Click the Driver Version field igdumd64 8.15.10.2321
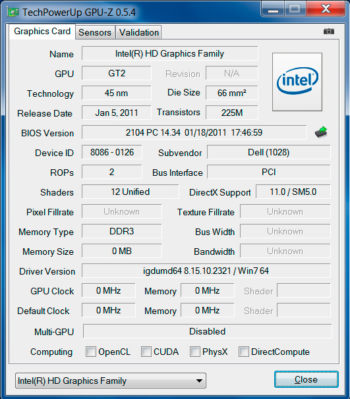The width and height of the screenshot is (350, 399). [x=206, y=271]
